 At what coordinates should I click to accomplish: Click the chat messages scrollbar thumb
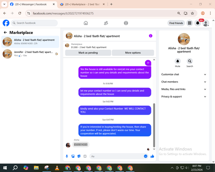pos(154,125)
